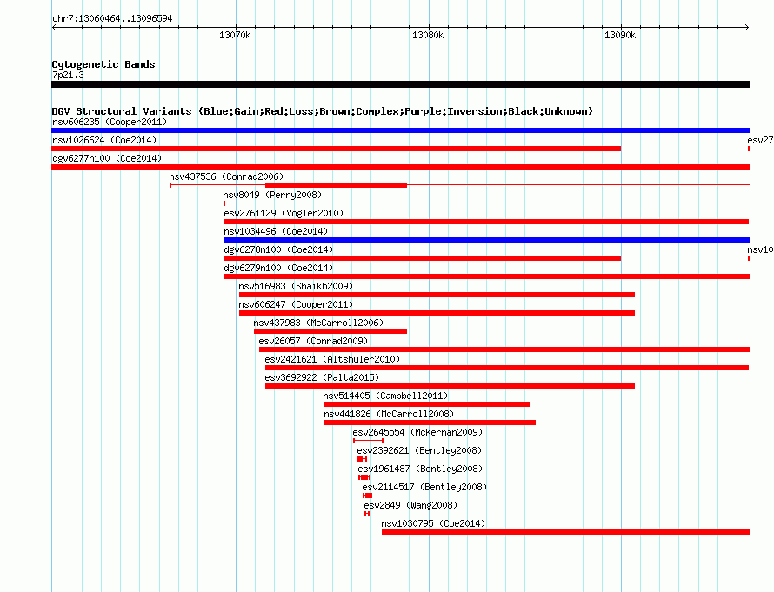
Task: Open esv2421621 (Altshuler2010) label
Action: click(332, 359)
